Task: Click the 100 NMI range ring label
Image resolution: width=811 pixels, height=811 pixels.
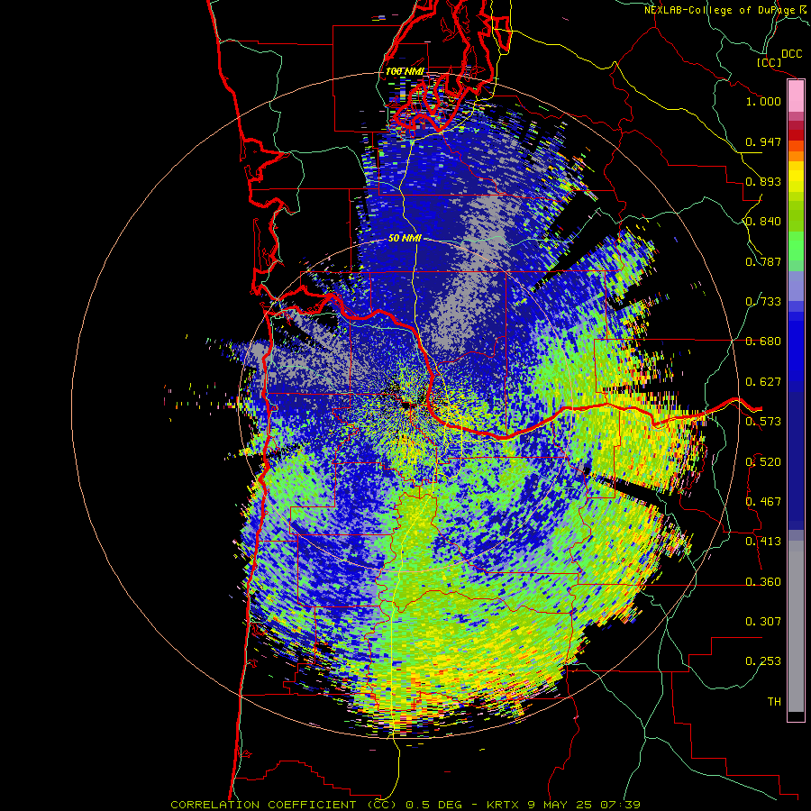Action: (x=405, y=71)
